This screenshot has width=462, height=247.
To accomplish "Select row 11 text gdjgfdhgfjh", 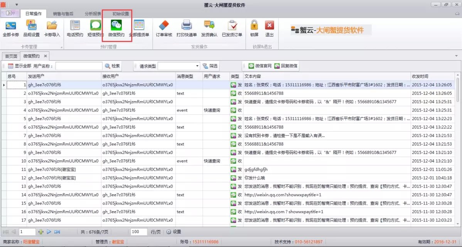I will pyautogui.click(x=256, y=169).
